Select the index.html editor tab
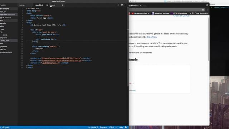Image resolution: width=229 pixels, height=129 pixels. tap(39, 5)
